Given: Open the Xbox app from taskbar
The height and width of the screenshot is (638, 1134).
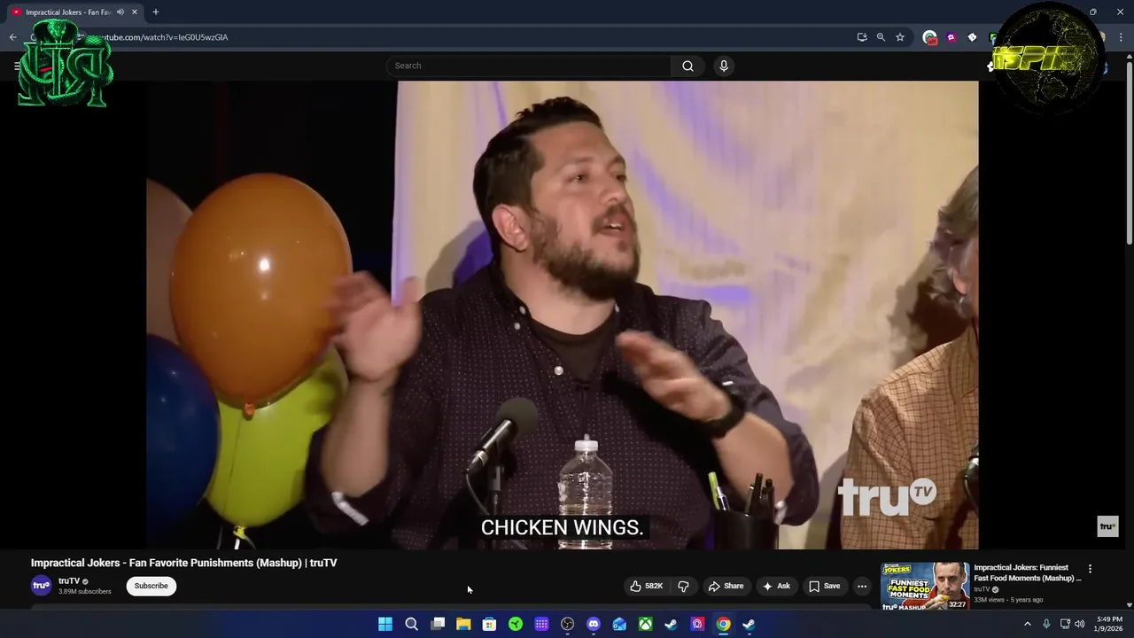Looking at the screenshot, I should [x=646, y=624].
